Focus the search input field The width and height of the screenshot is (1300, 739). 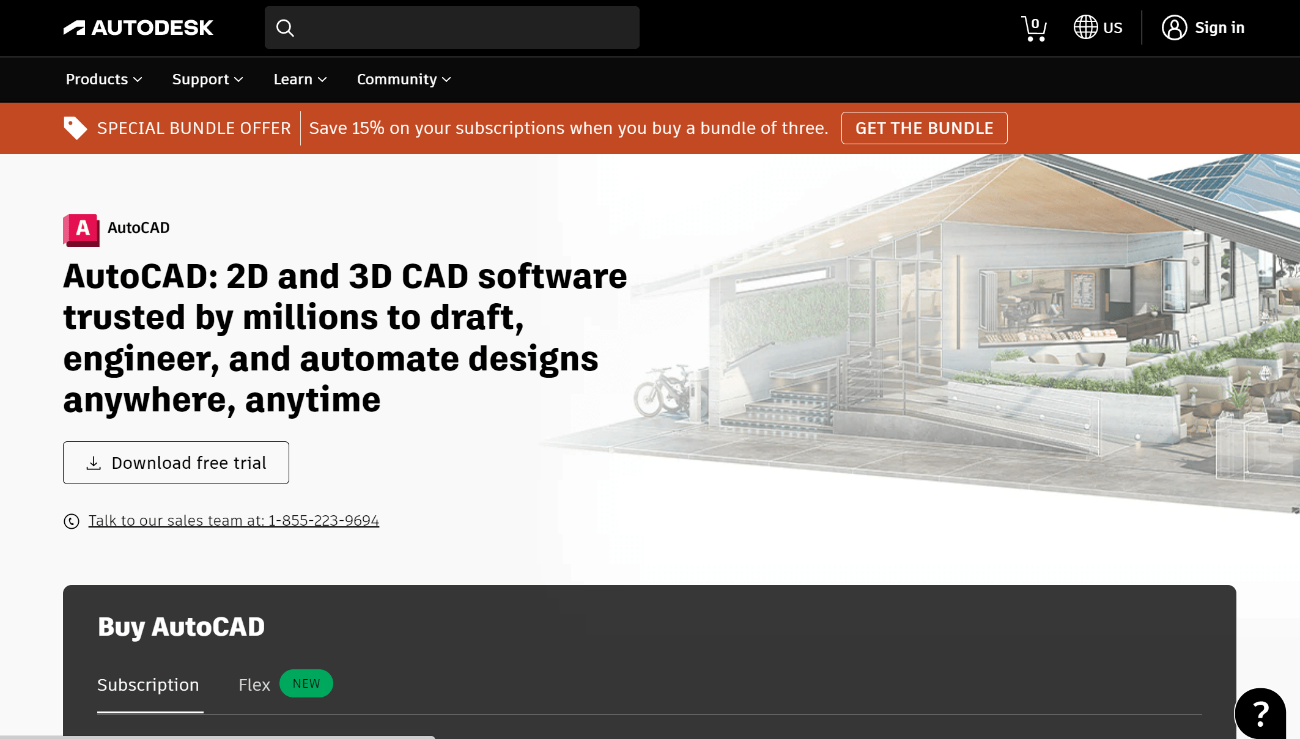coord(465,28)
